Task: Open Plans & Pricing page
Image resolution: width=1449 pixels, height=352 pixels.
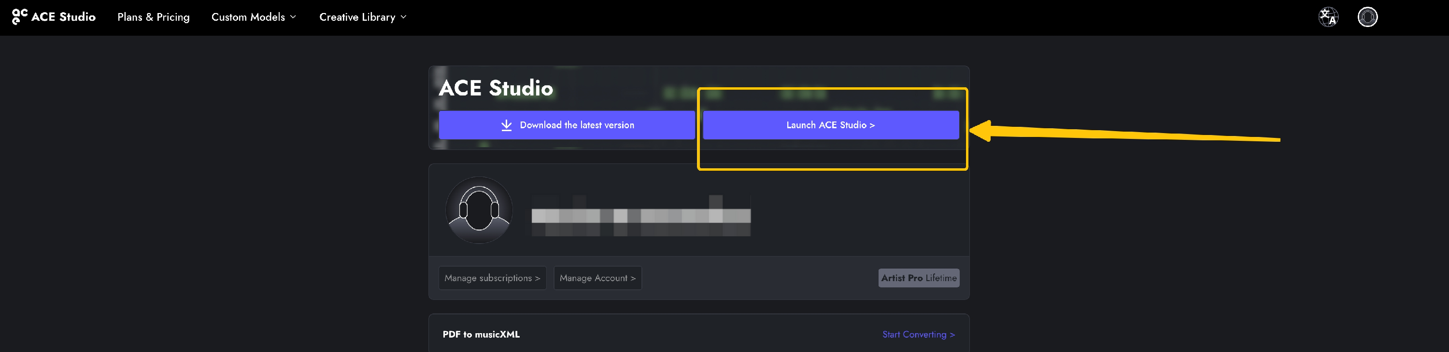Action: pyautogui.click(x=154, y=17)
